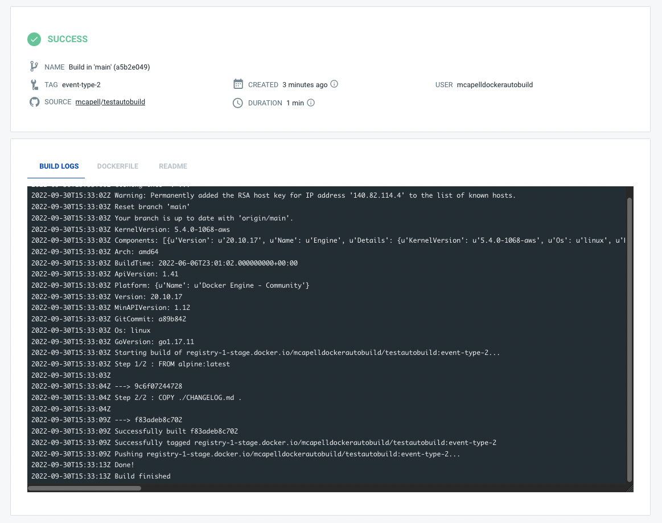Viewport: 662px width, 523px height.
Task: Click the user name mcapelldockerautobuild
Action: 495,85
